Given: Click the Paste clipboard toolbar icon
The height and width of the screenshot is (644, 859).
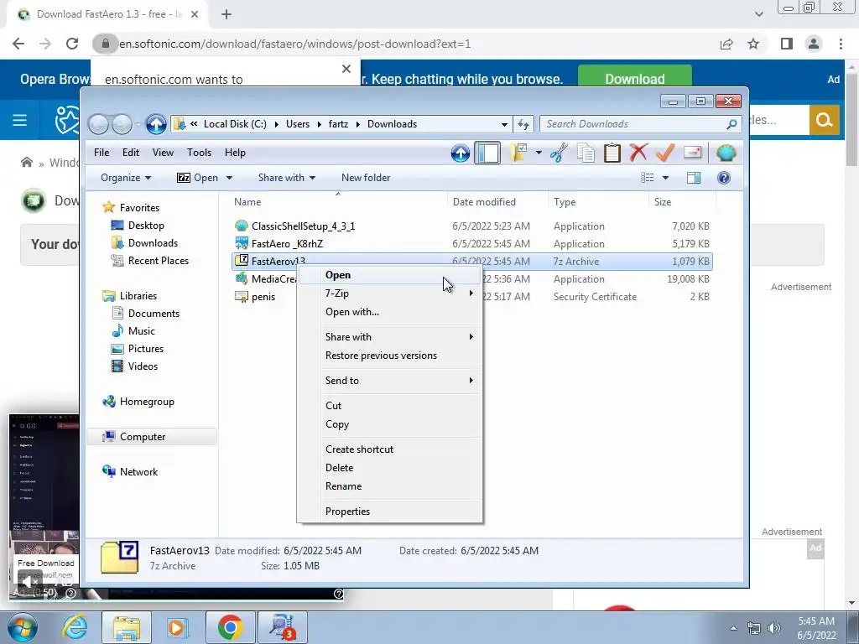Looking at the screenshot, I should coord(612,153).
